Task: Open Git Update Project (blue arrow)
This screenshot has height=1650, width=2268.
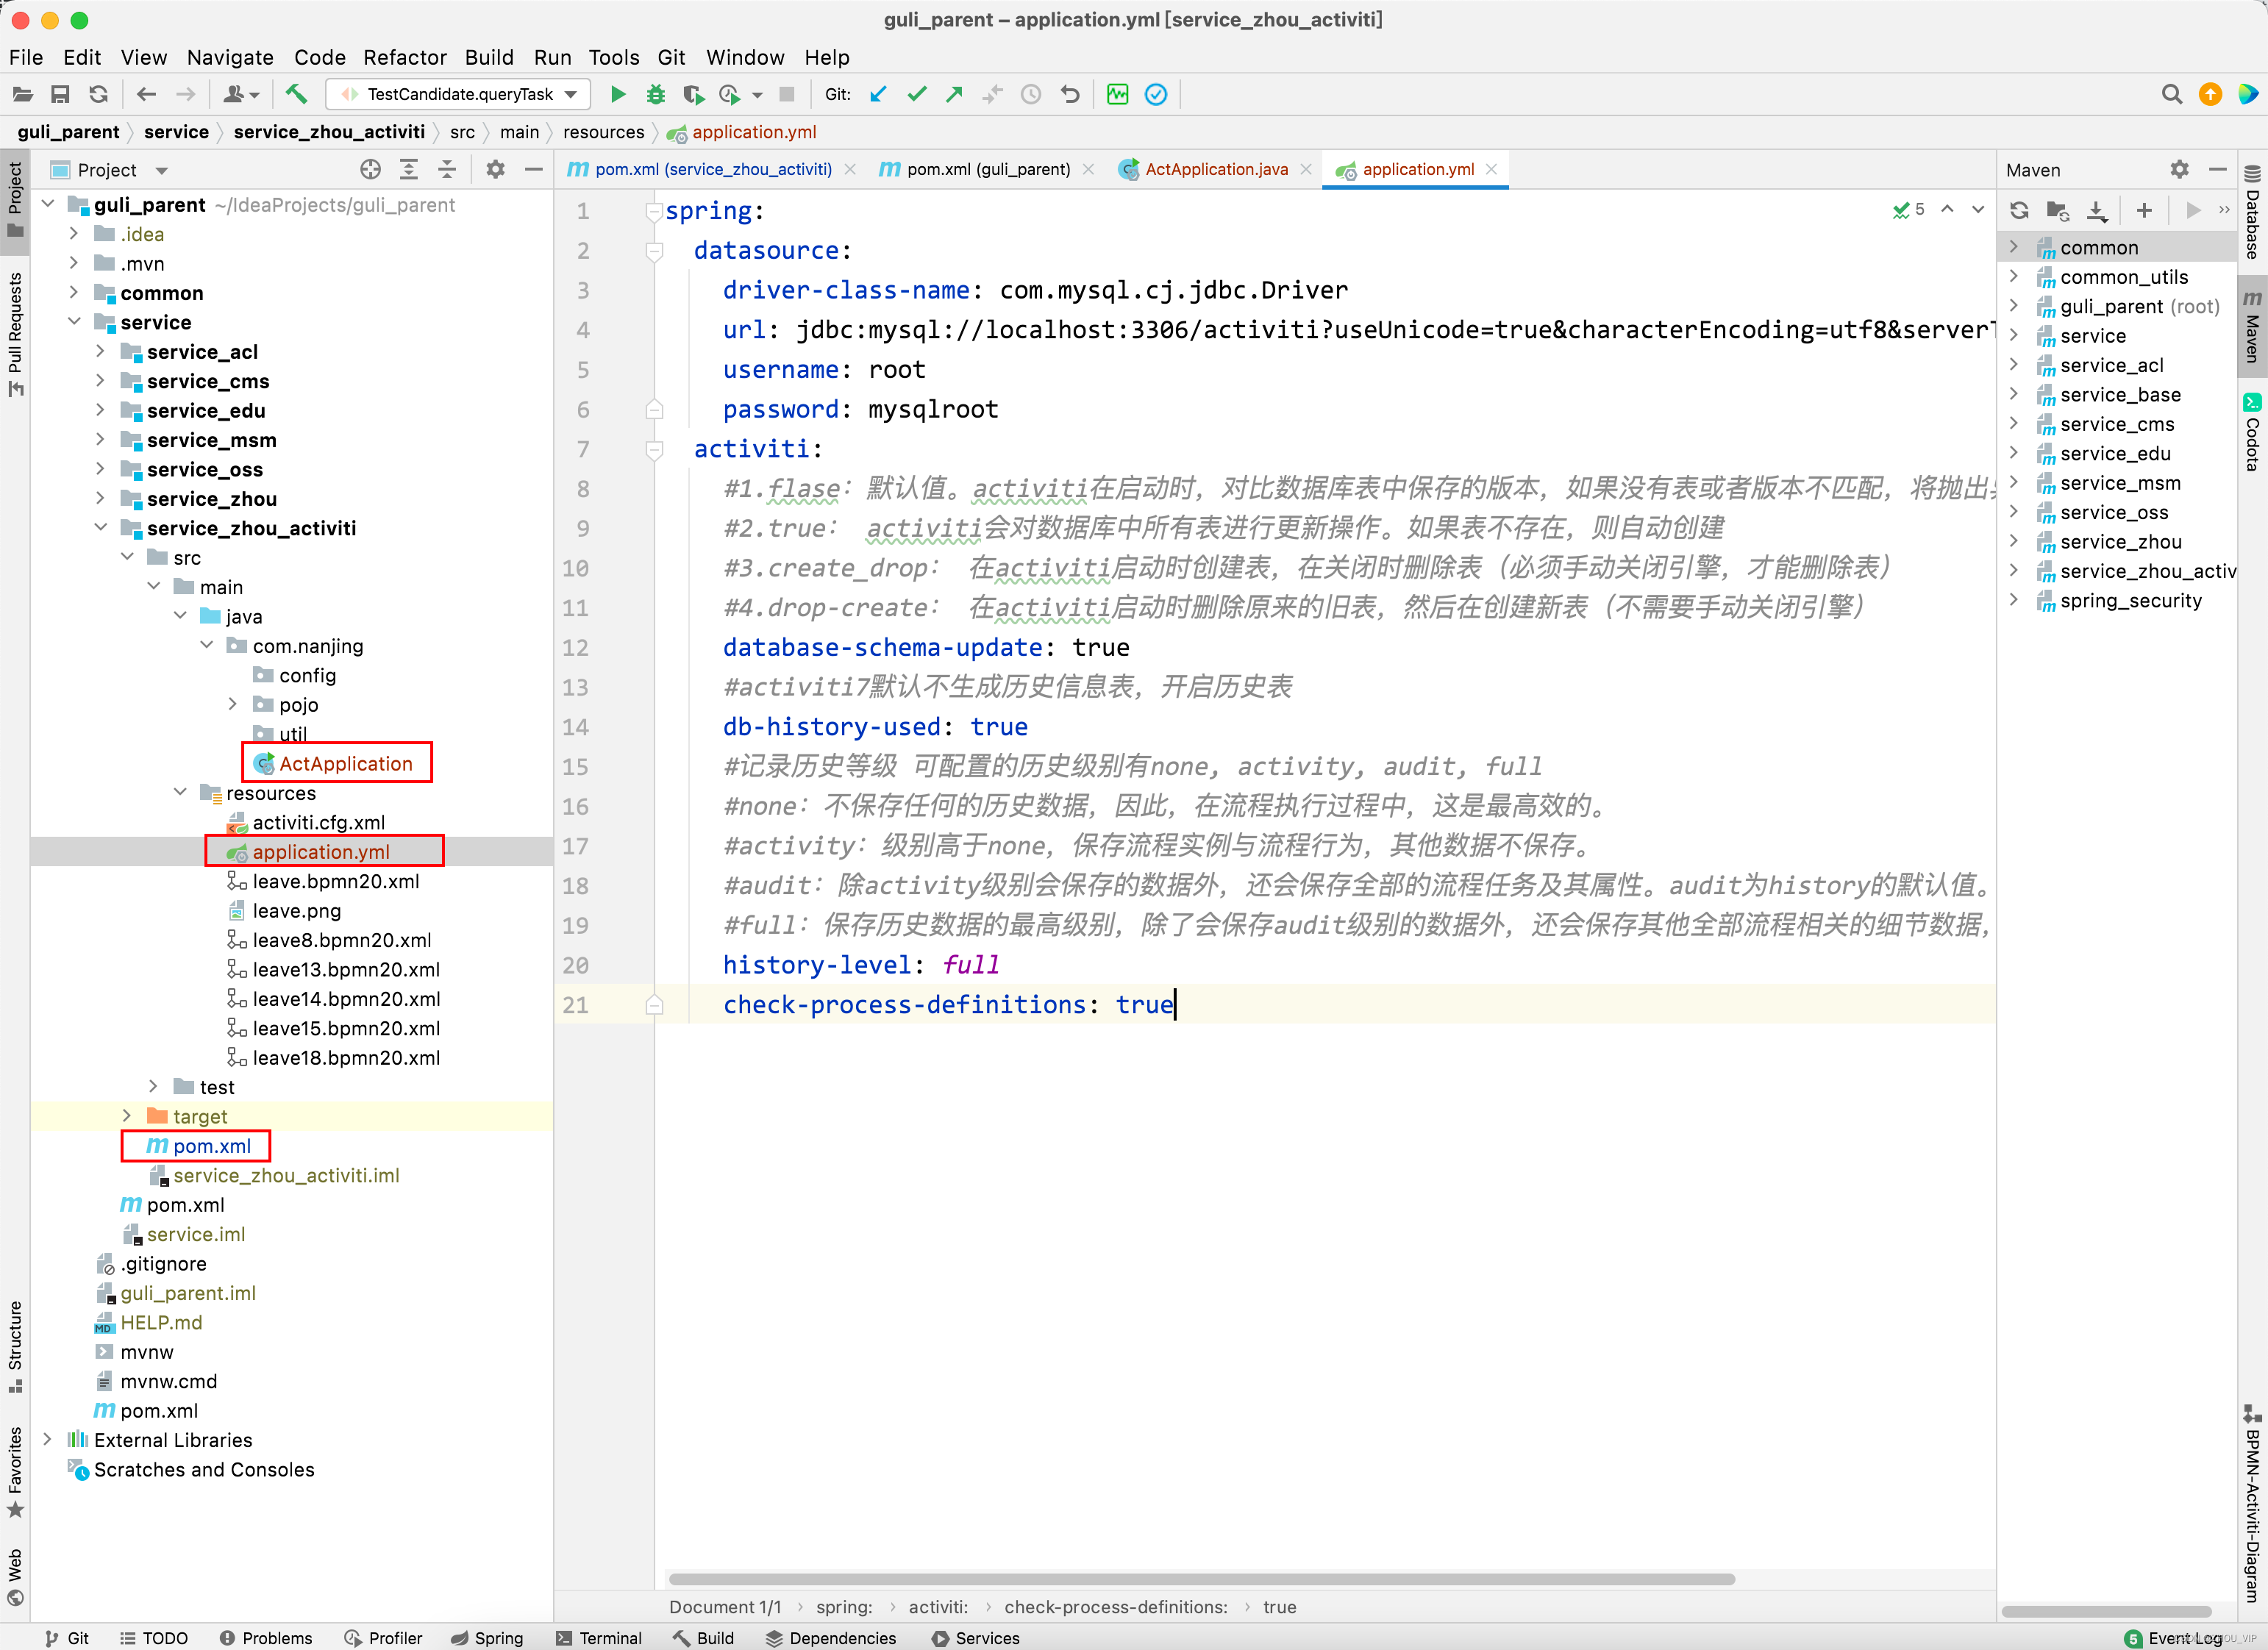Action: click(878, 94)
